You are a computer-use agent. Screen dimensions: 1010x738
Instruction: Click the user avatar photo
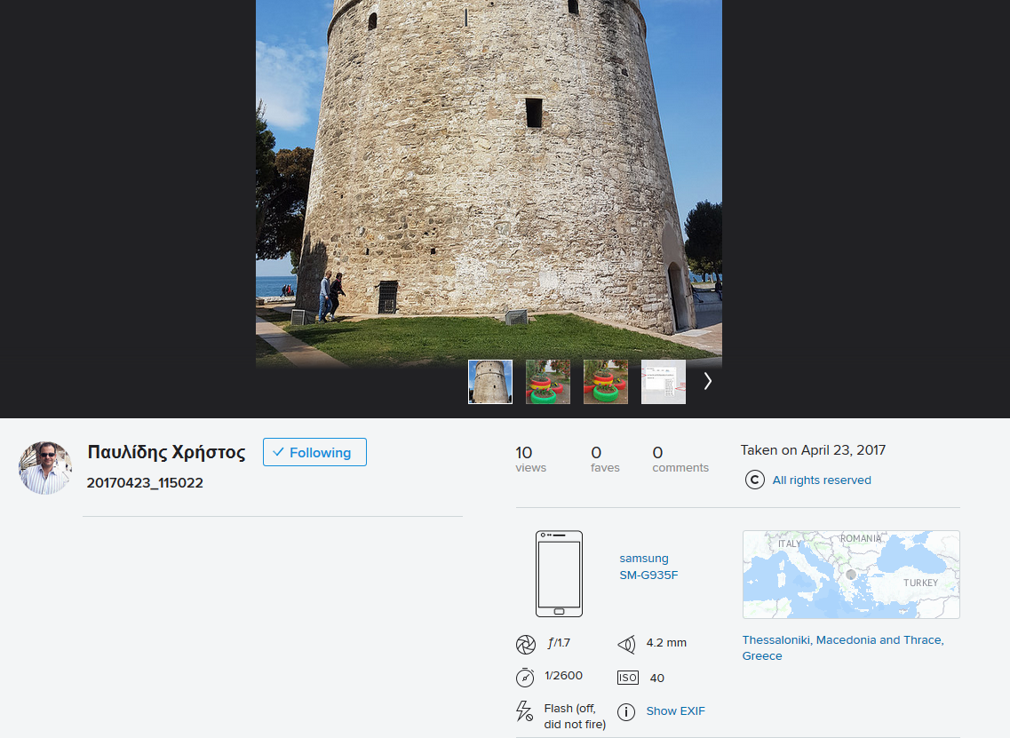coord(45,468)
